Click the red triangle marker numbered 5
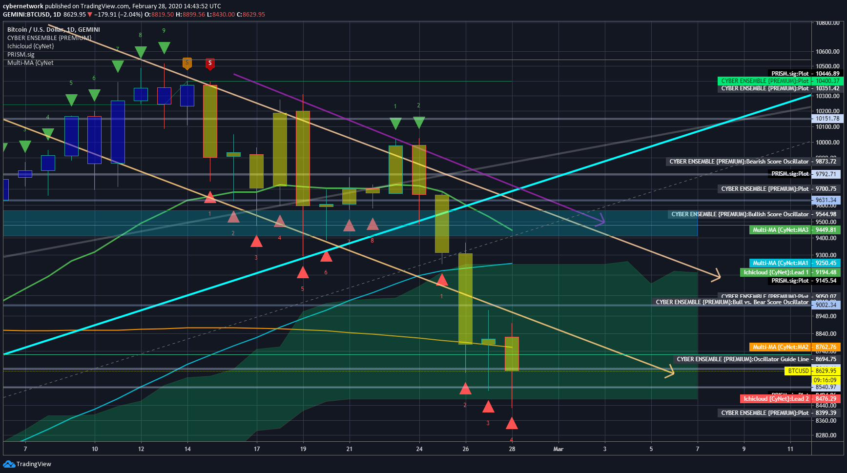Image resolution: width=847 pixels, height=473 pixels. 303,272
